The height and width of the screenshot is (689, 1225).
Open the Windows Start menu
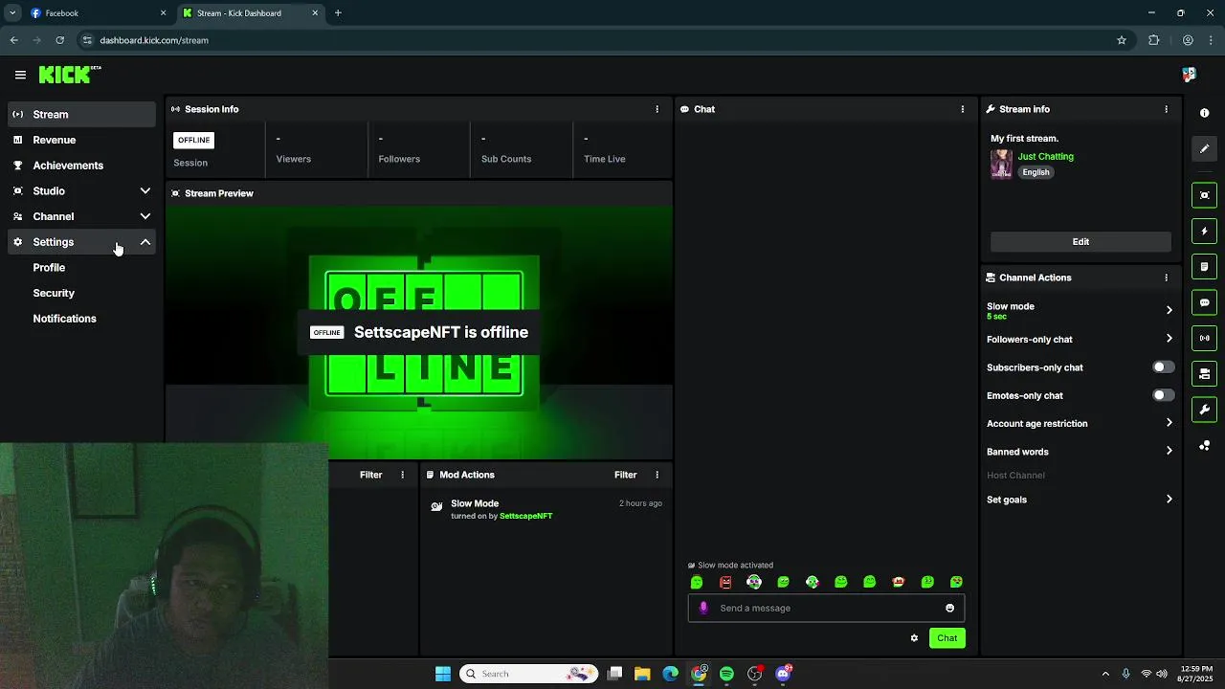click(x=443, y=674)
